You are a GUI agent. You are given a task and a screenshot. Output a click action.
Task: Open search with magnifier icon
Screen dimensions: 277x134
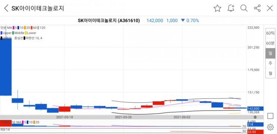[x=244, y=8]
